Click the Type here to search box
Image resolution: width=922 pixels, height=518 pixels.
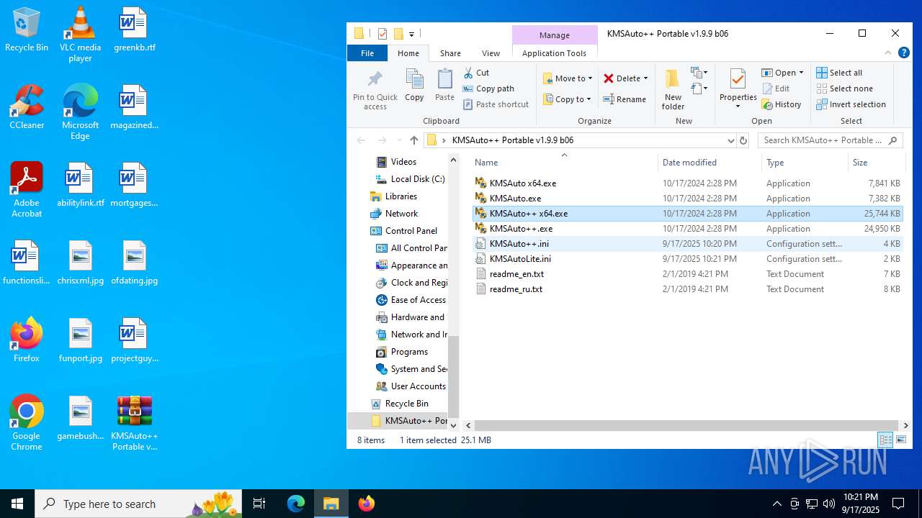click(x=137, y=504)
